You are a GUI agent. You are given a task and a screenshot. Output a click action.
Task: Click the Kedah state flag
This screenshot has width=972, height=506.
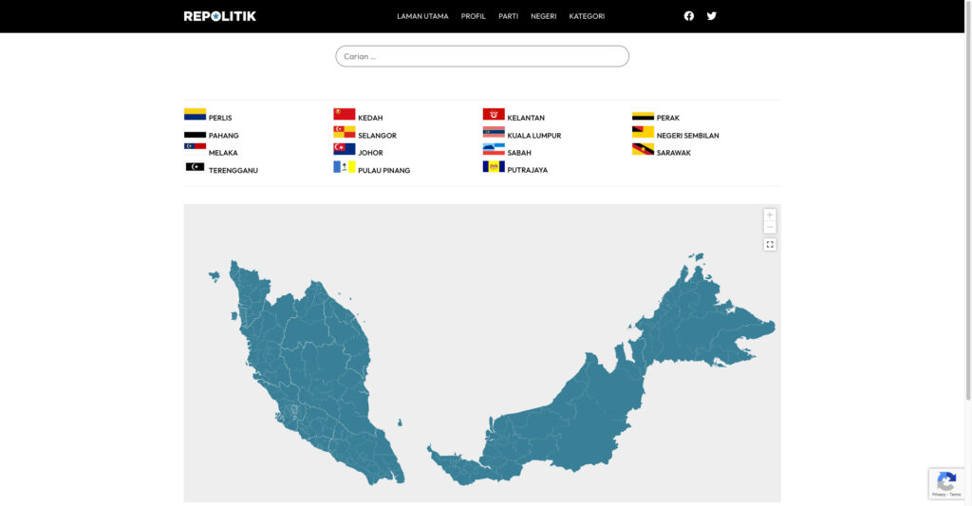[x=344, y=115]
